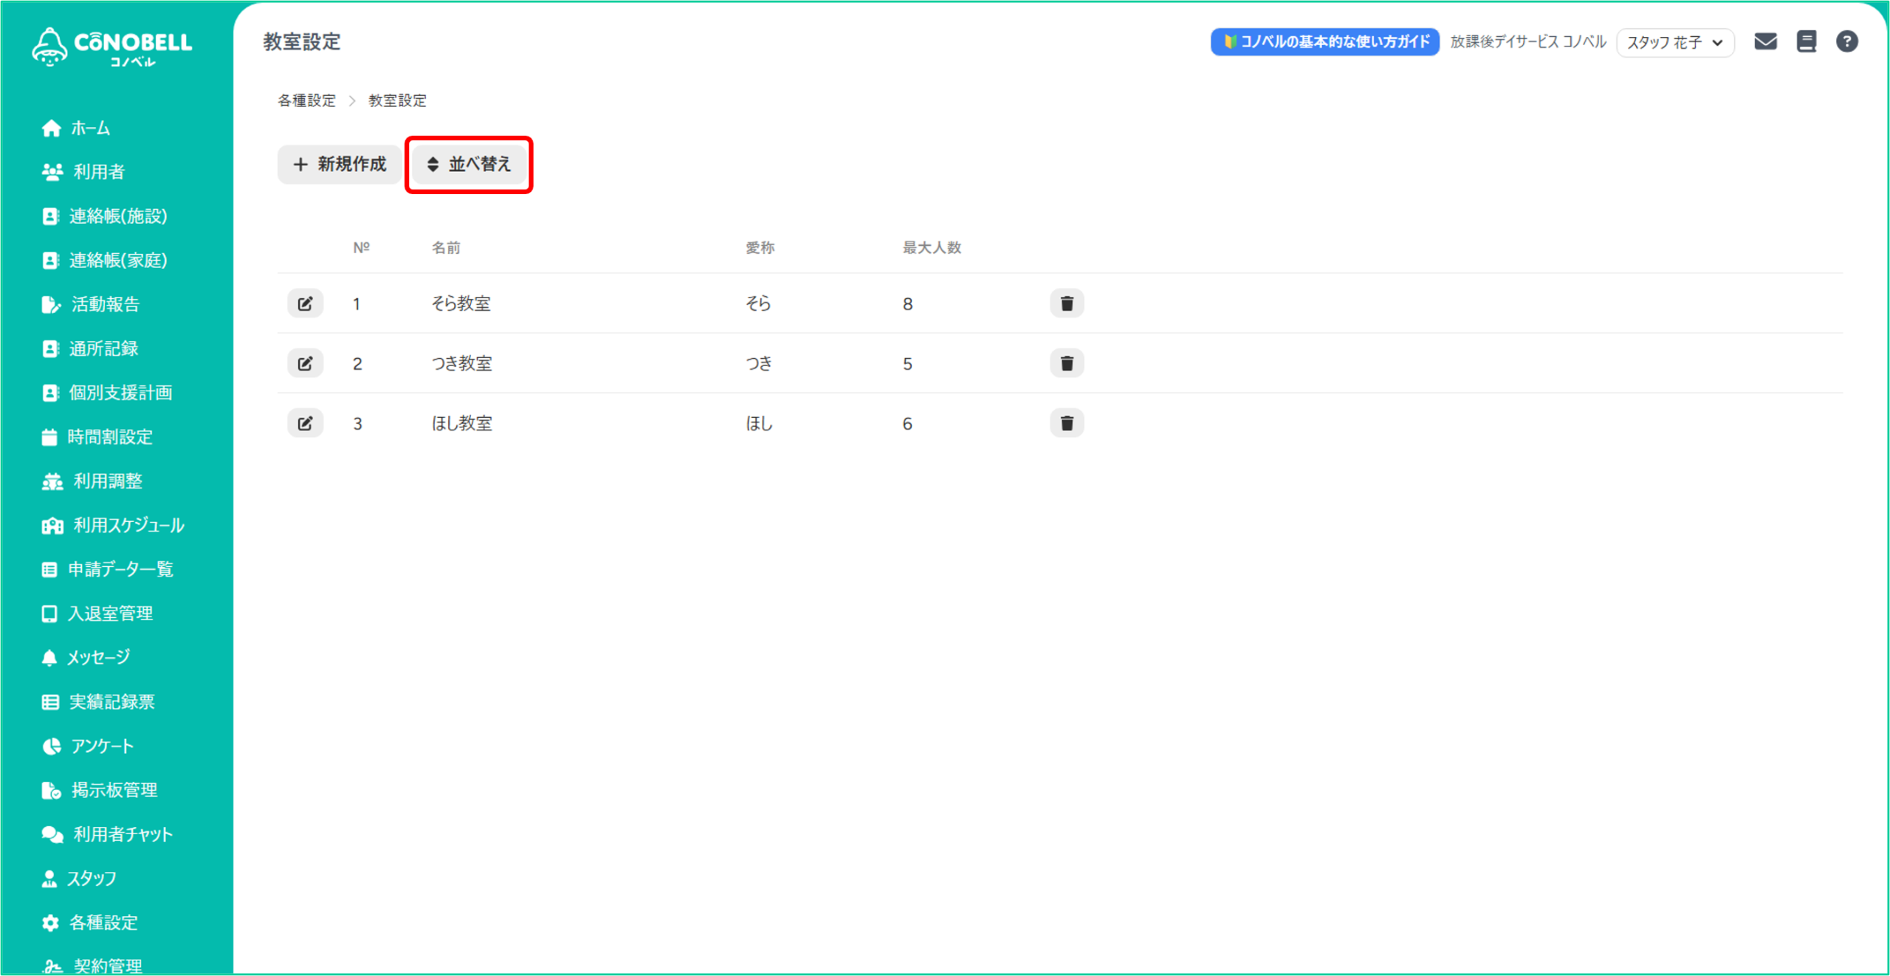Click the edit icon for つき教室

[305, 363]
